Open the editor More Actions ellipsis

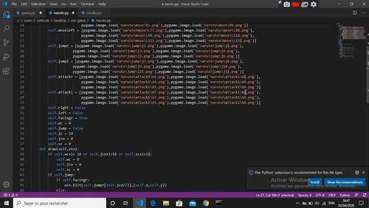(363, 13)
